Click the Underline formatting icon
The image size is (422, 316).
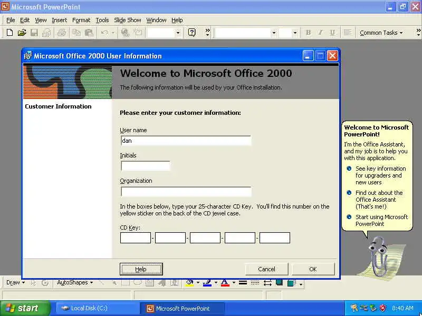pyautogui.click(x=332, y=33)
